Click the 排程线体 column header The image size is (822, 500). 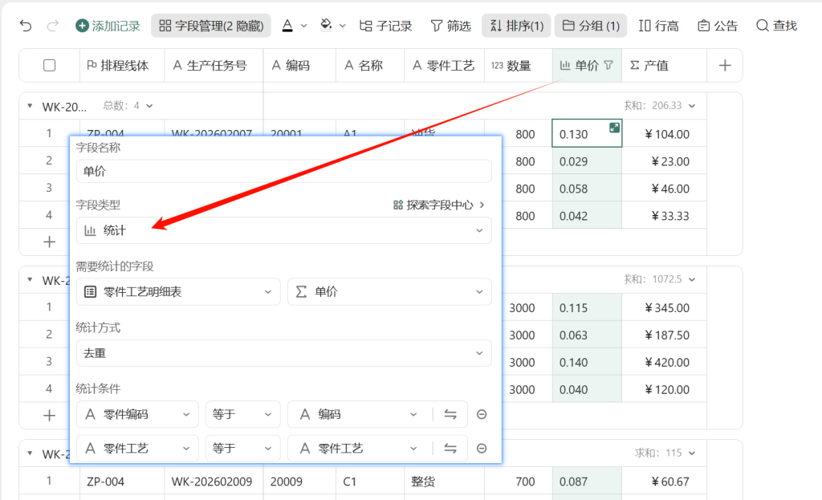coord(122,66)
